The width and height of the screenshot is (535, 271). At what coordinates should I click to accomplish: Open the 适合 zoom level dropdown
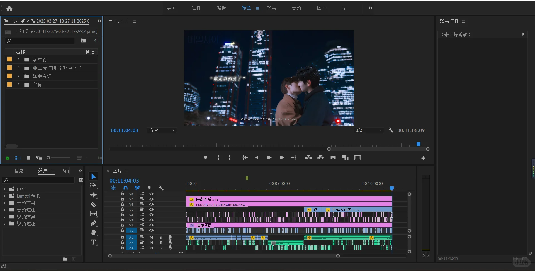pyautogui.click(x=162, y=130)
